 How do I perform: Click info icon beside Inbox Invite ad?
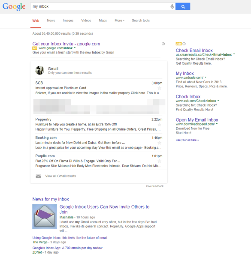click(163, 44)
